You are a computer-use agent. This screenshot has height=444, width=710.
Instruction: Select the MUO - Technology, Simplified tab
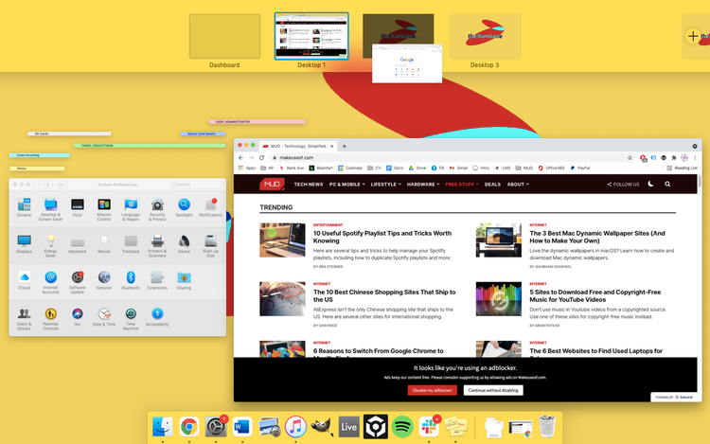click(297, 146)
